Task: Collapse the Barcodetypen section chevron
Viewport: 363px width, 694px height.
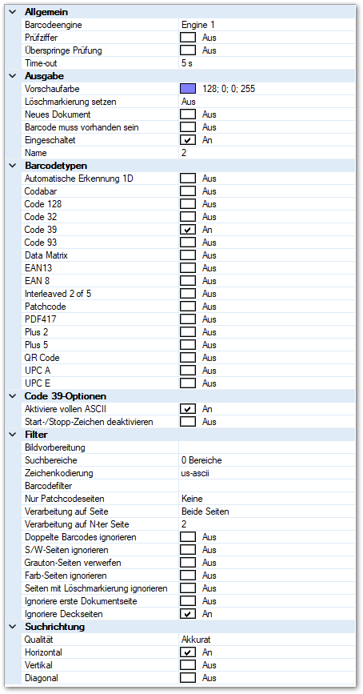Action: pyautogui.click(x=12, y=166)
